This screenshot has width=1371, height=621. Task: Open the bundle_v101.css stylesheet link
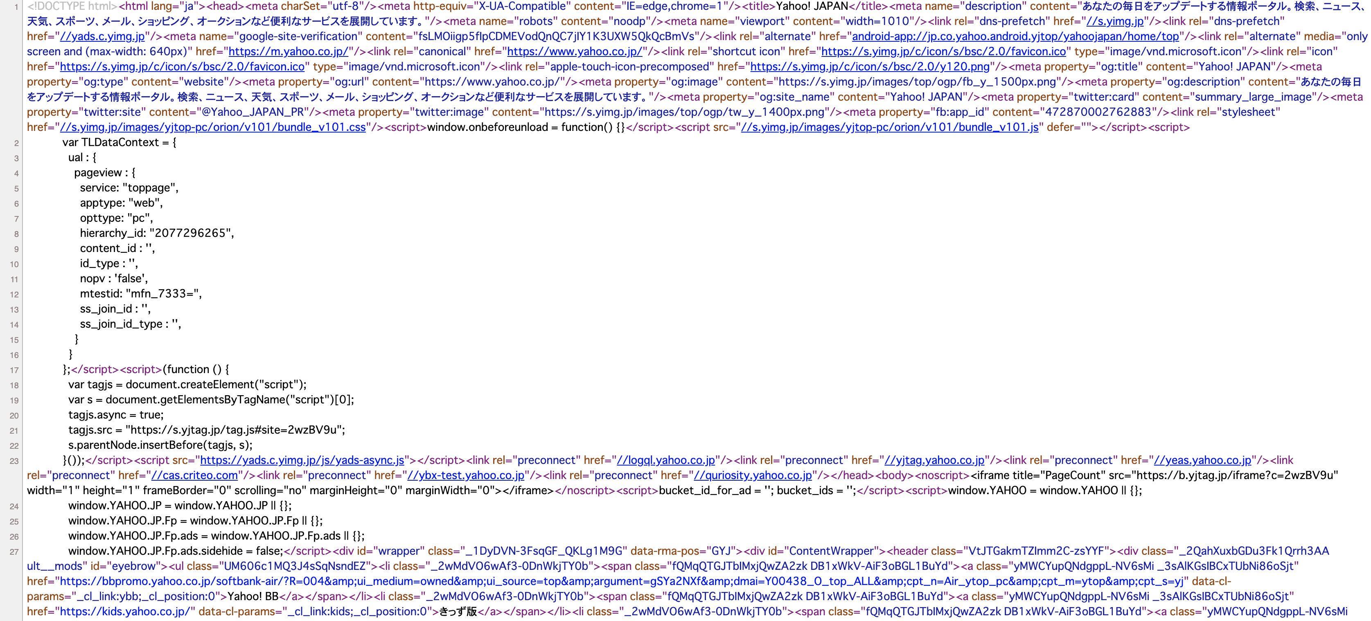coord(213,128)
